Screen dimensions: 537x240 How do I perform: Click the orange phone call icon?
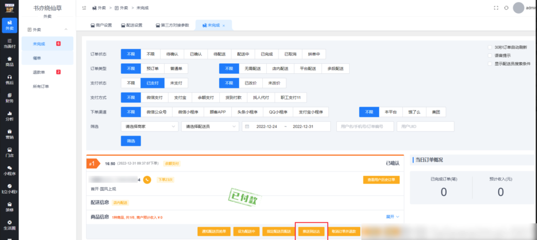[147, 179]
